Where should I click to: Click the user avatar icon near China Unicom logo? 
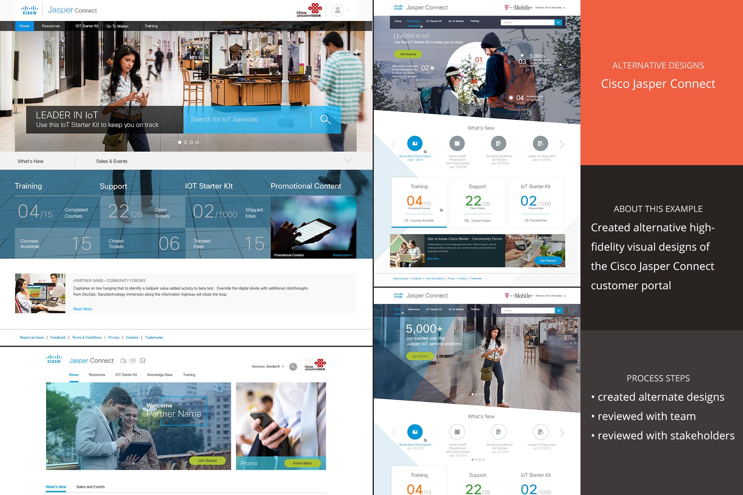click(x=338, y=10)
